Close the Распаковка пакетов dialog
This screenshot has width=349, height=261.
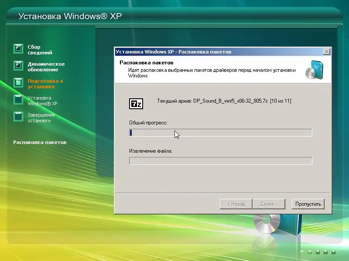pyautogui.click(x=326, y=52)
